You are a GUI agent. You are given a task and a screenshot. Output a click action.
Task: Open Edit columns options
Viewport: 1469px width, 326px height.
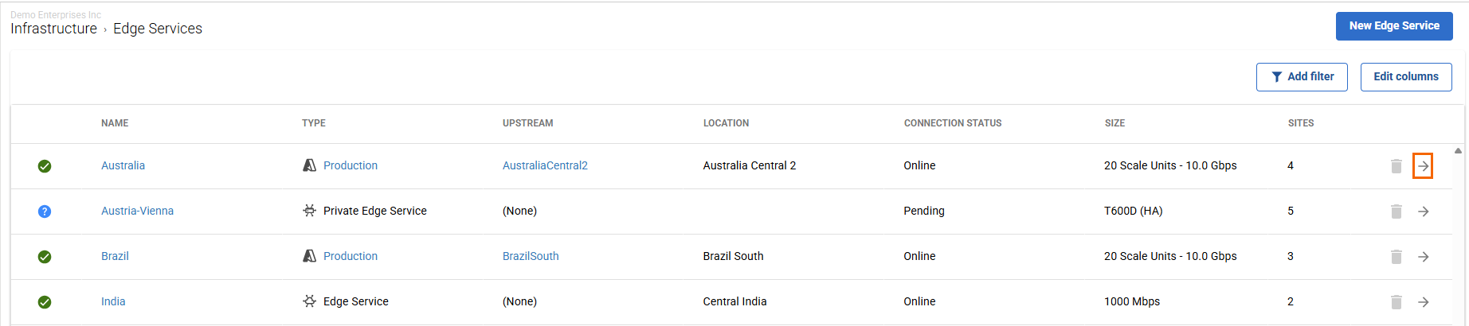click(1405, 77)
